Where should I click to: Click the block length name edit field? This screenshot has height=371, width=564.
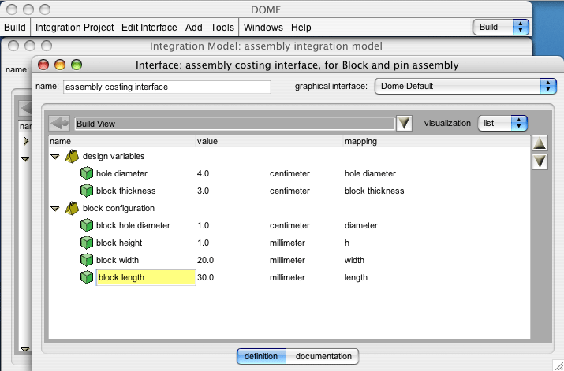[x=146, y=277]
